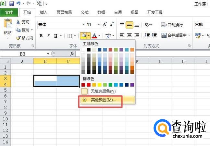Viewport: 210px width, 146px height.
Task: Click the 自动换行 wrap text button
Action: tap(172, 25)
